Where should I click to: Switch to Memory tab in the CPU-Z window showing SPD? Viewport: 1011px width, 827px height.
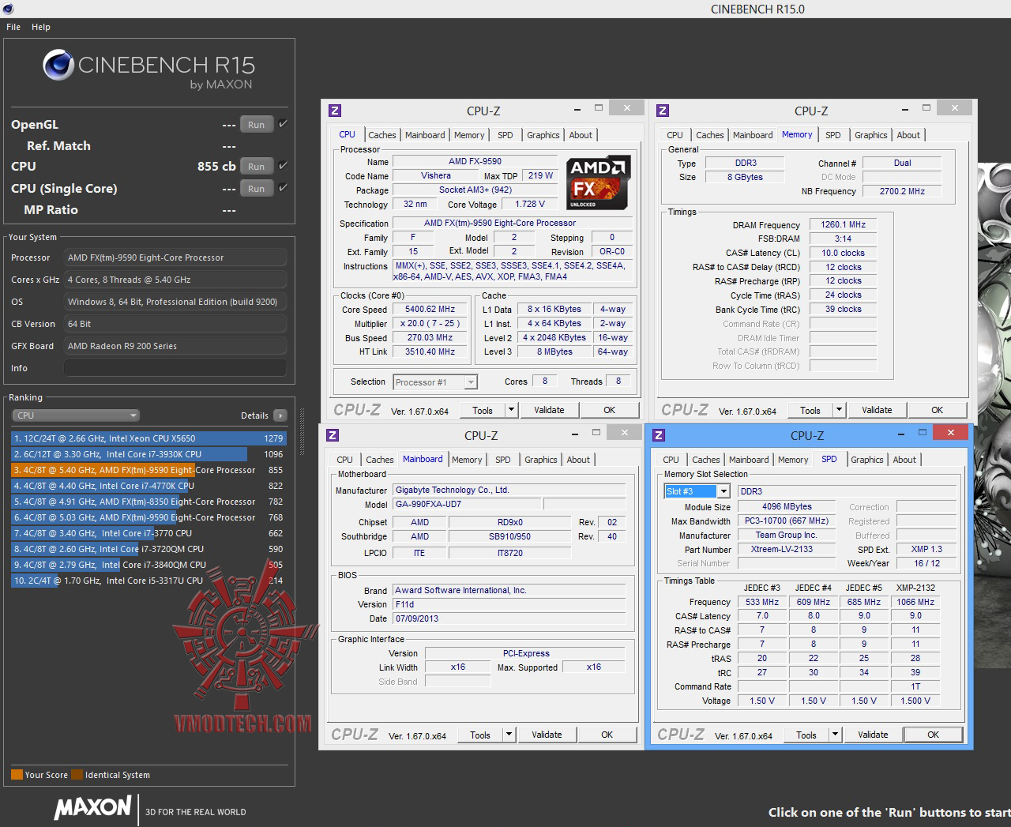click(793, 460)
